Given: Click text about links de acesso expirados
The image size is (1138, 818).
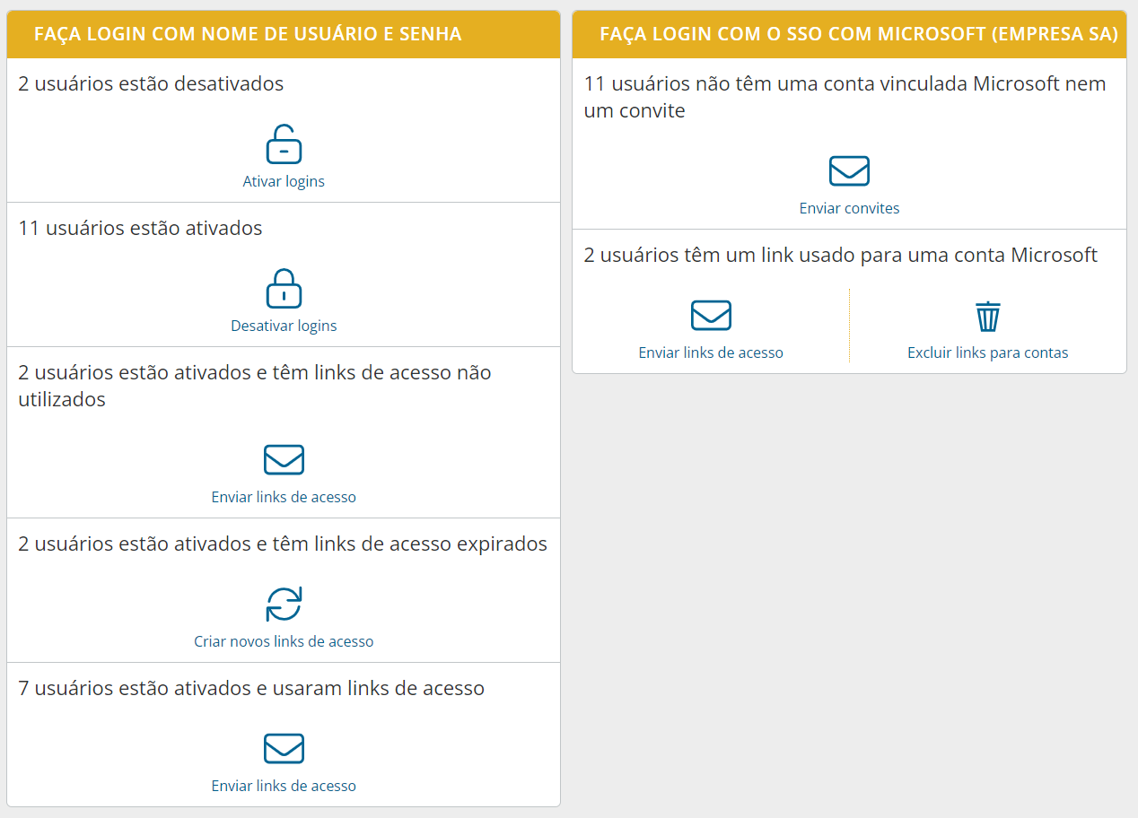Looking at the screenshot, I should 283,544.
